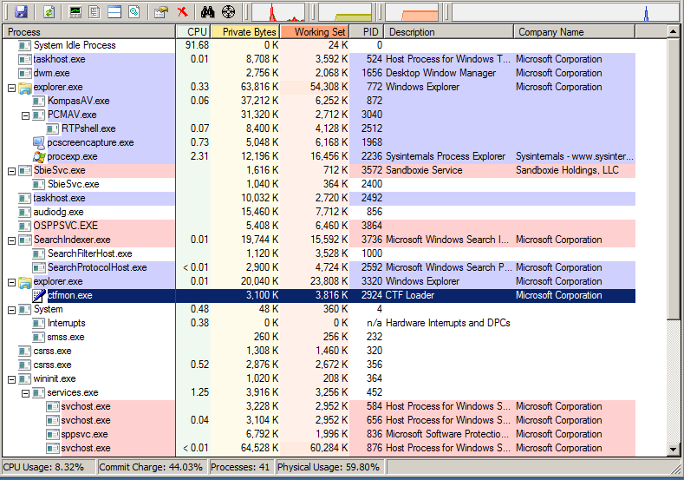Click the dwm.exe process icon
This screenshot has width=684, height=480.
(25, 73)
